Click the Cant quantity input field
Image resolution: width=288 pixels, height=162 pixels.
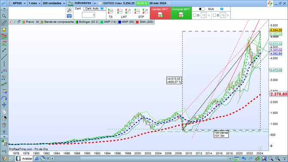(x=89, y=15)
